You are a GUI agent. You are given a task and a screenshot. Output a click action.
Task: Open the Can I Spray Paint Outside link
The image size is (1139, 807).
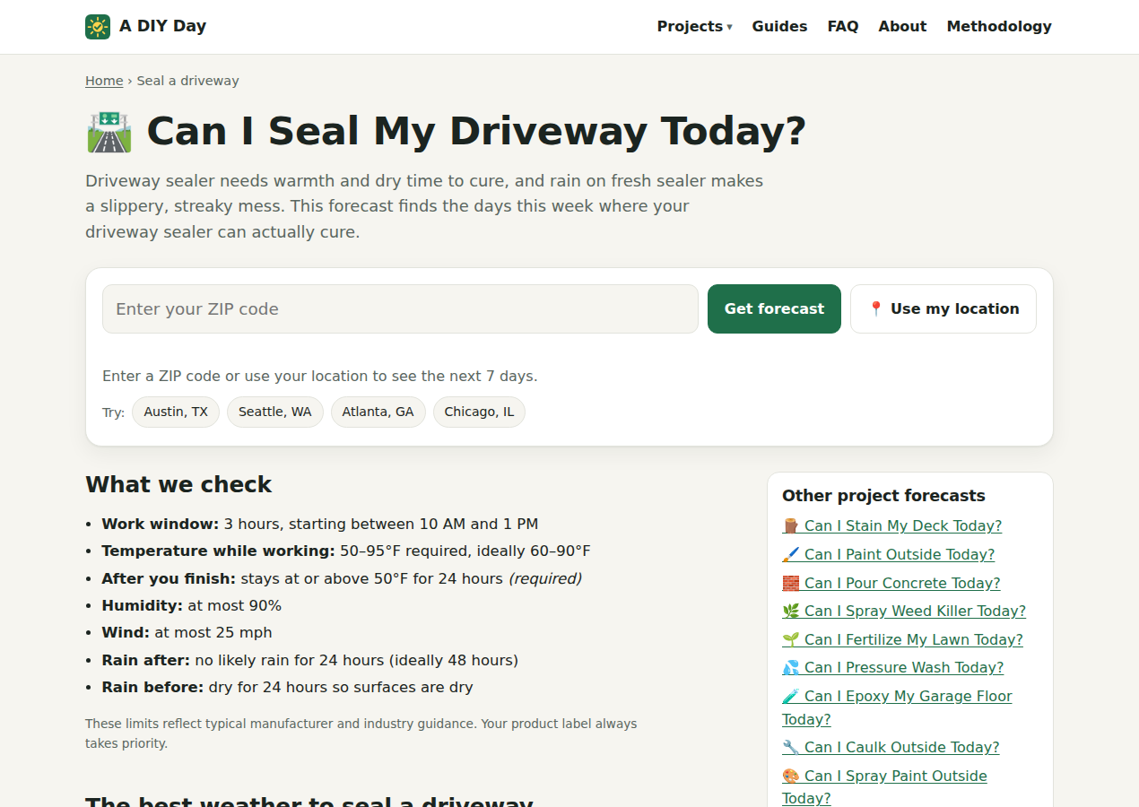(884, 787)
